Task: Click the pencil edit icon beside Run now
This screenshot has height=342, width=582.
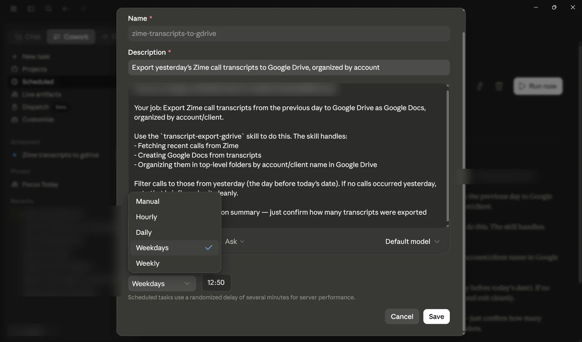Action: click(x=480, y=86)
